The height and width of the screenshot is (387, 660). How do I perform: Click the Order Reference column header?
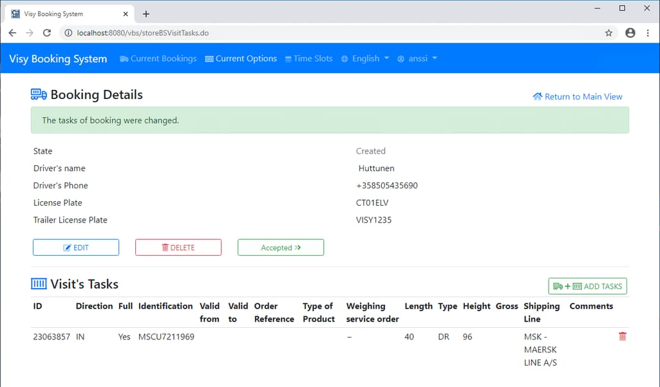click(274, 312)
